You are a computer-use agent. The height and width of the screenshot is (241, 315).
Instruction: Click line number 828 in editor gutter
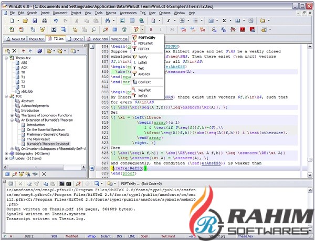105,168
